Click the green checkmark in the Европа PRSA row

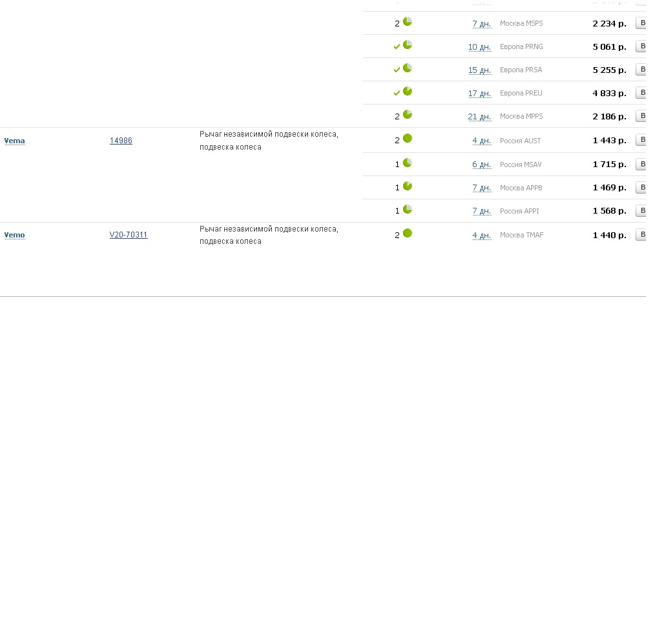point(397,70)
